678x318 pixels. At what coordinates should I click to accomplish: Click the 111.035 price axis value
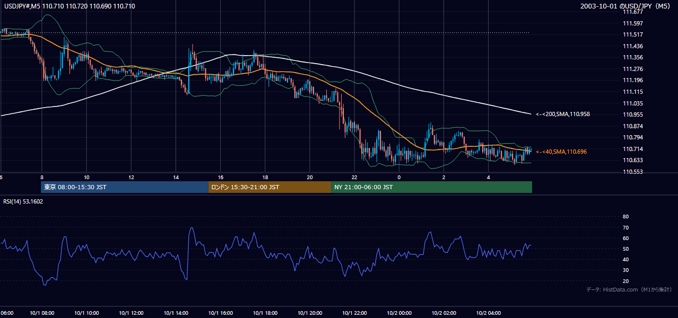tap(633, 103)
